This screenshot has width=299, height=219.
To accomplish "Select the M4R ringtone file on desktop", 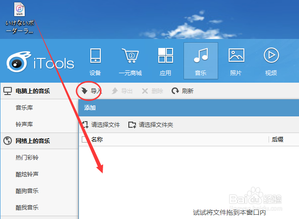I will click(19, 18).
